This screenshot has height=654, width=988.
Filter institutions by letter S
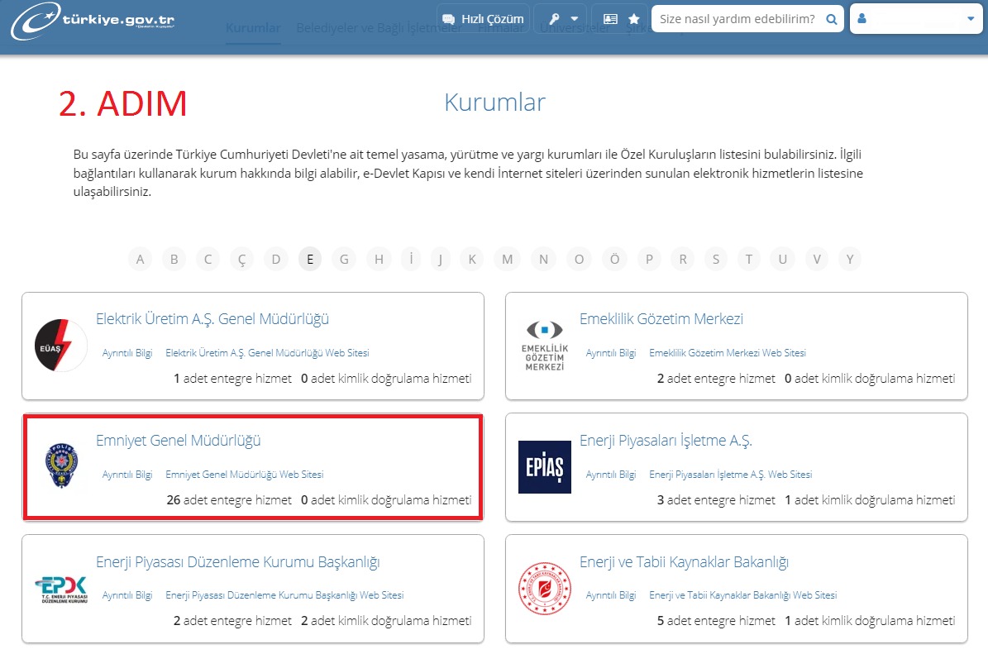point(716,260)
